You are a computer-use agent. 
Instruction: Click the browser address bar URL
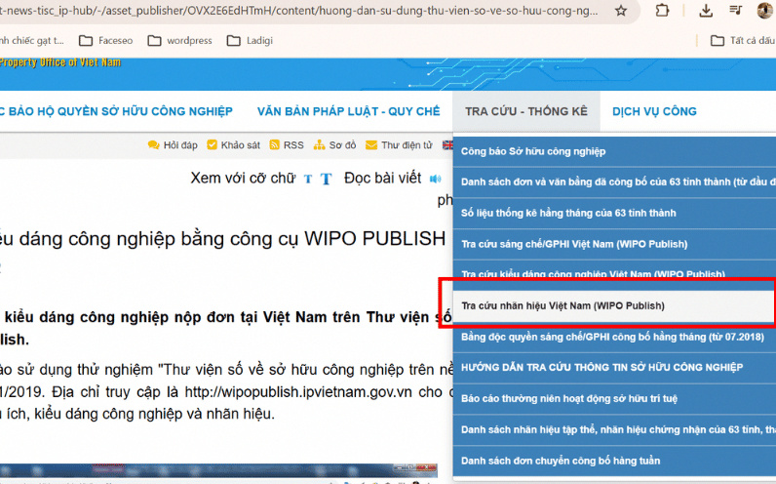(299, 11)
